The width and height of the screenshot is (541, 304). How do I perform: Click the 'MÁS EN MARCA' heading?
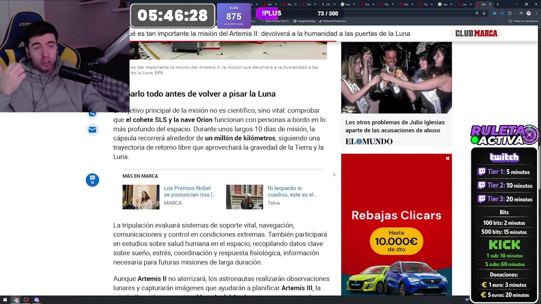(140, 176)
